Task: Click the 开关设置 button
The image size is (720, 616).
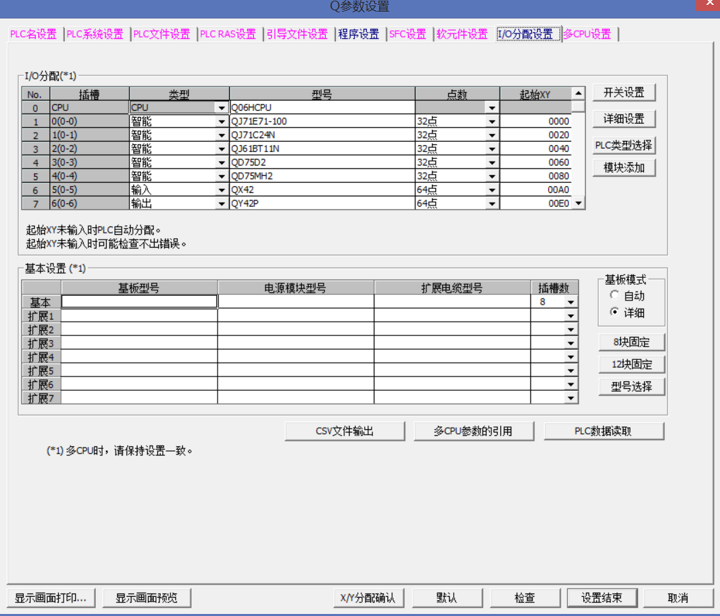Action: [623, 92]
